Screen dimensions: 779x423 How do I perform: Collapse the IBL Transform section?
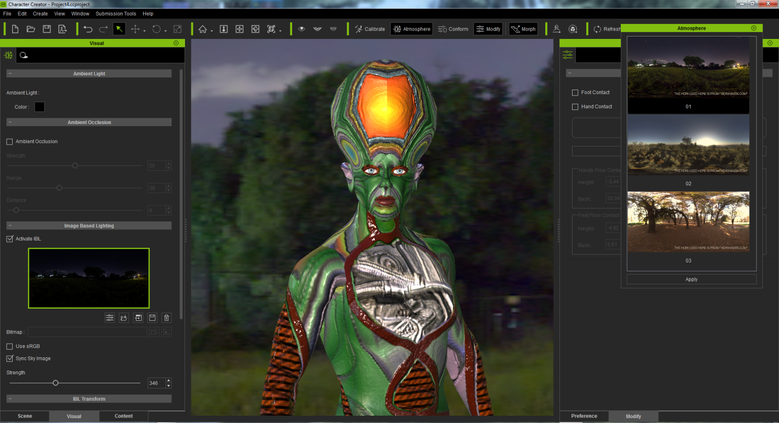click(10, 399)
